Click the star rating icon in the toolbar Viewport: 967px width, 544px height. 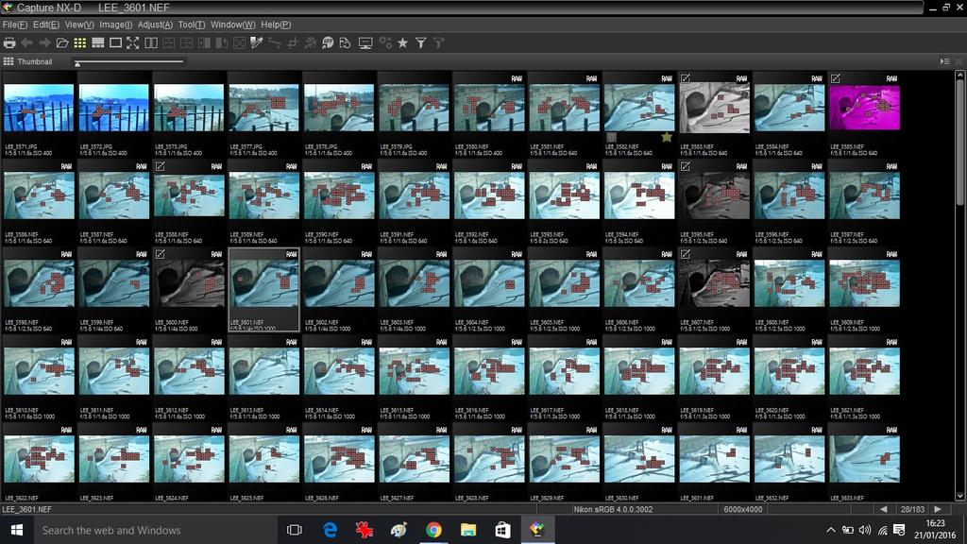[x=402, y=42]
